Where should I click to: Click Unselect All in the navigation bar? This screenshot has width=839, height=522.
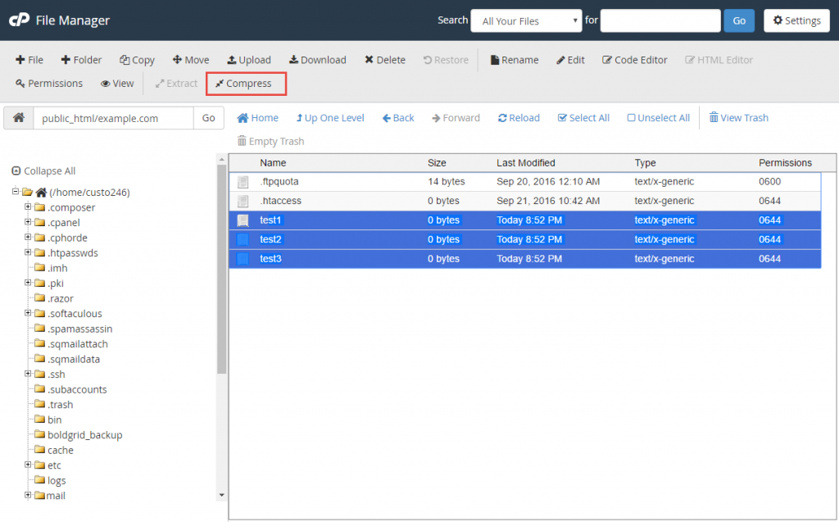tap(658, 117)
